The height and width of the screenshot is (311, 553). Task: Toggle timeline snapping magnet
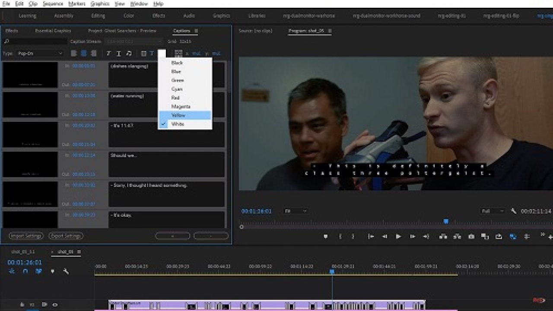coord(25,271)
